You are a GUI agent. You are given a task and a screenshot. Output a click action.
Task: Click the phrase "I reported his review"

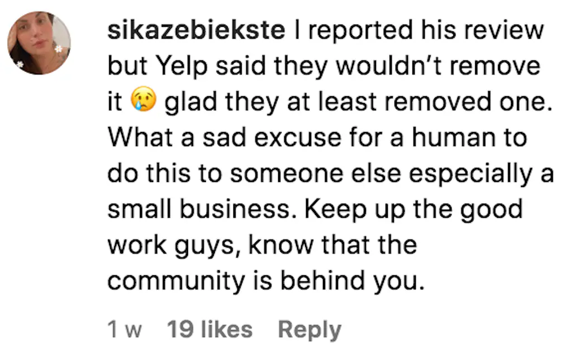[x=419, y=31]
